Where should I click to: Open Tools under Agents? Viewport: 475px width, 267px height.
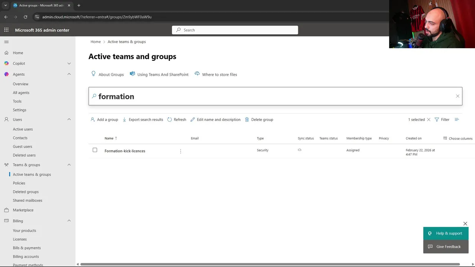[x=17, y=101]
